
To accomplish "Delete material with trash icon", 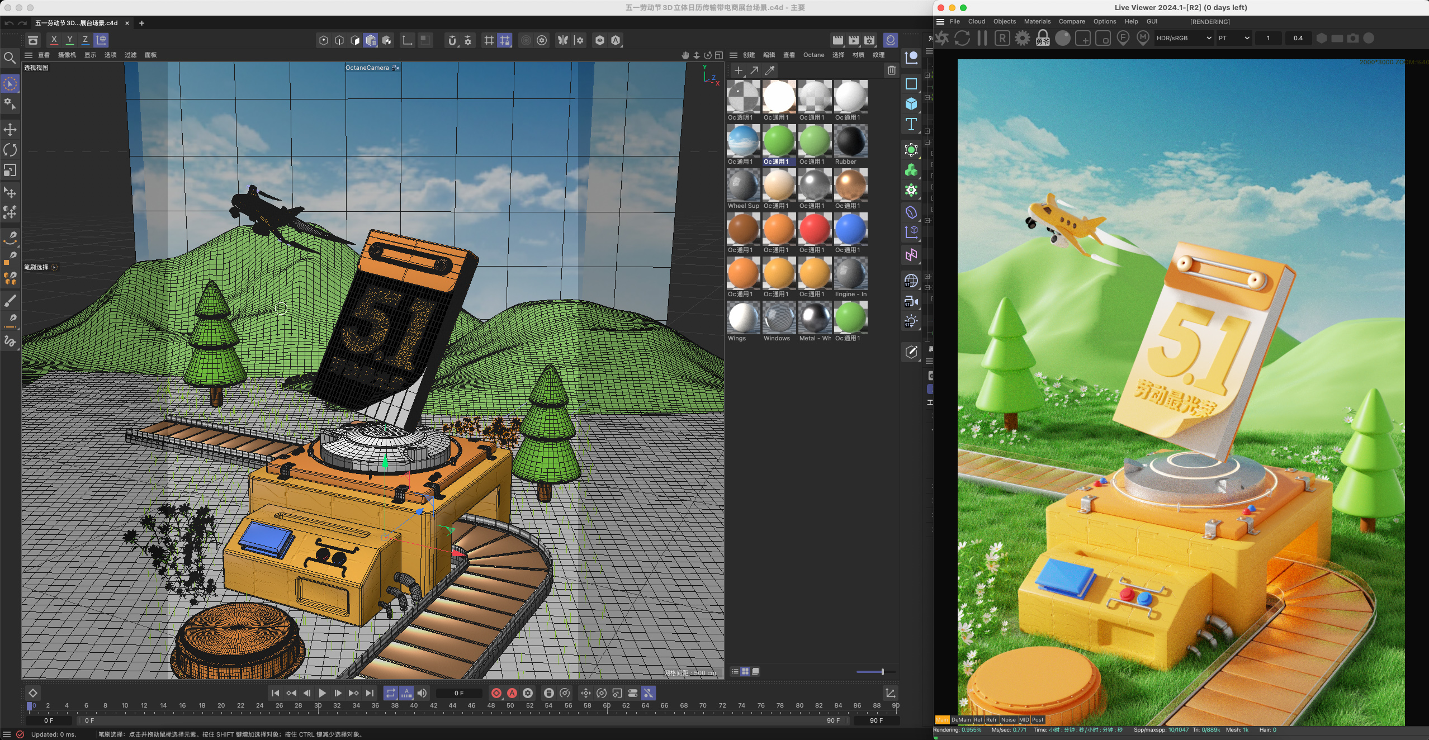I will [x=891, y=70].
